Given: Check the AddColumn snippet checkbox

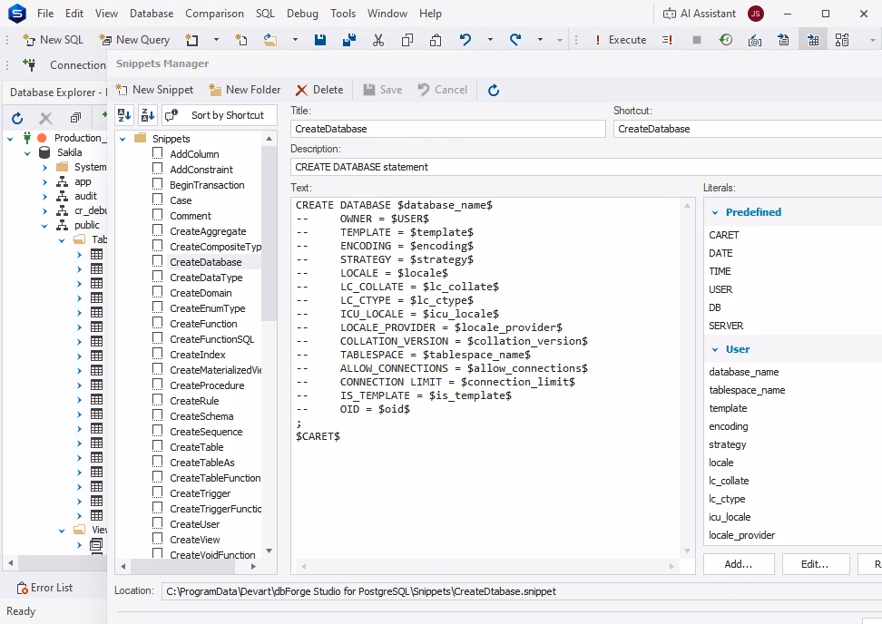Looking at the screenshot, I should pos(158,153).
